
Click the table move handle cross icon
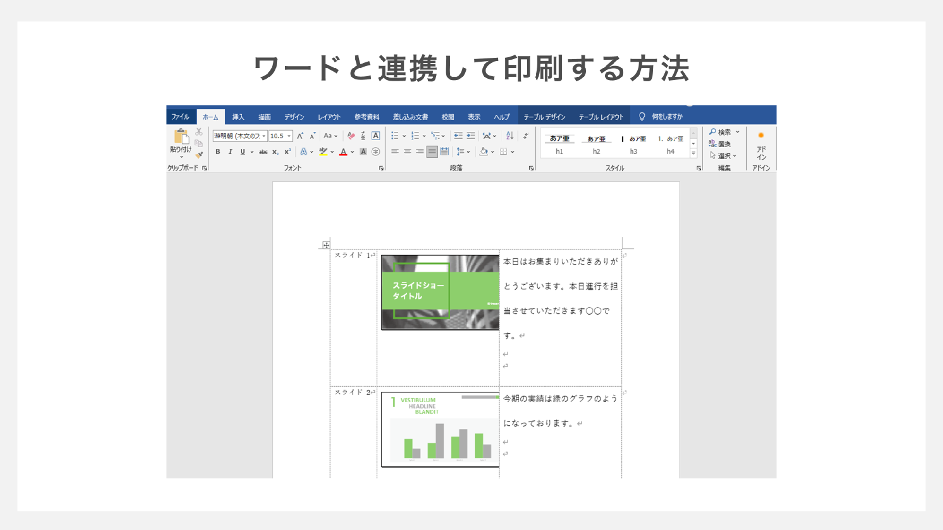(x=326, y=245)
